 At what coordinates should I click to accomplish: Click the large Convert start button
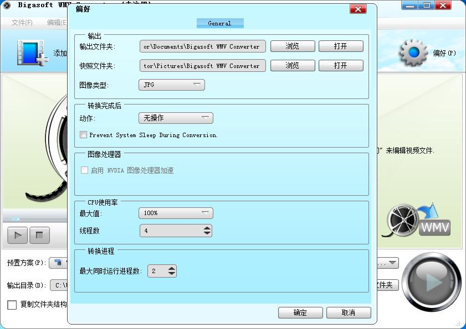pyautogui.click(x=432, y=281)
